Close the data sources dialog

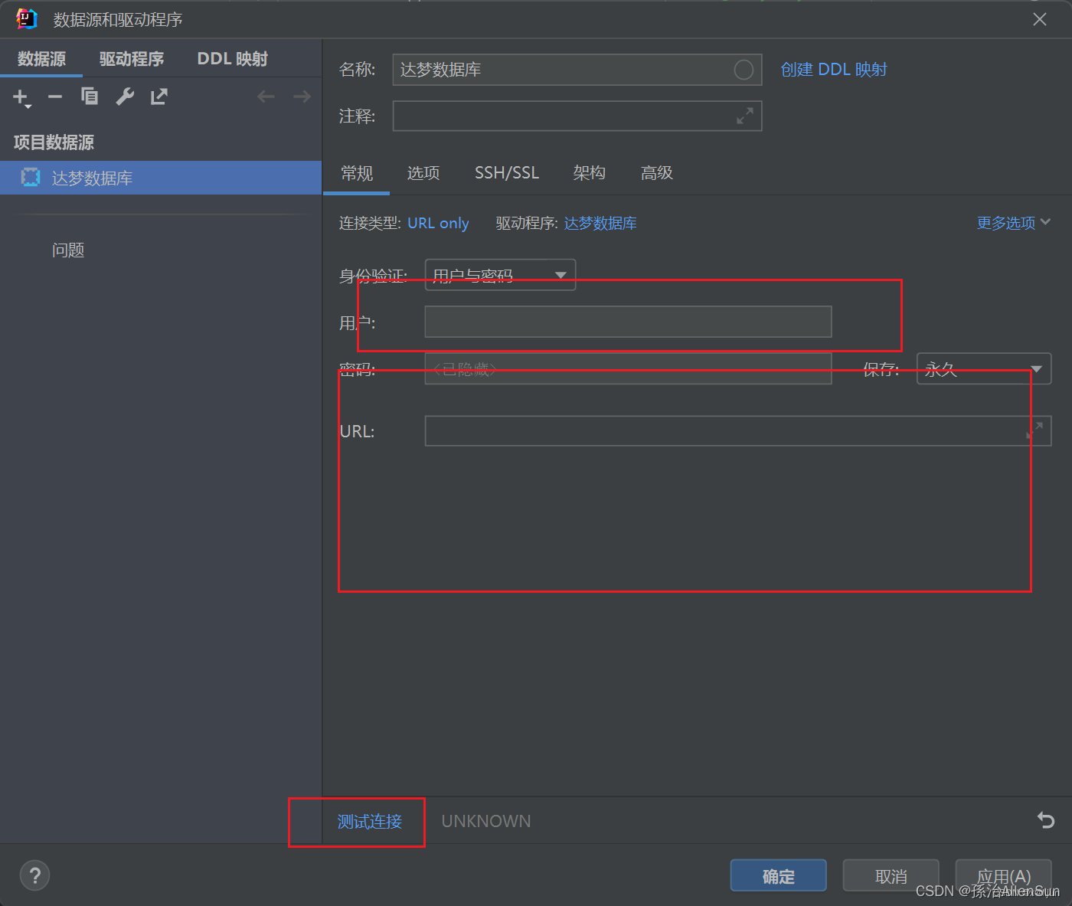(1039, 19)
